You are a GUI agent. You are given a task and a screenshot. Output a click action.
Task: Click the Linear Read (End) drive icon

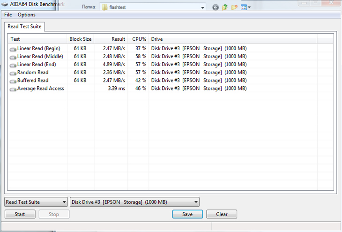pos(13,65)
